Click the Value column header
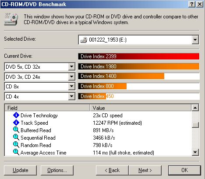 (141, 108)
